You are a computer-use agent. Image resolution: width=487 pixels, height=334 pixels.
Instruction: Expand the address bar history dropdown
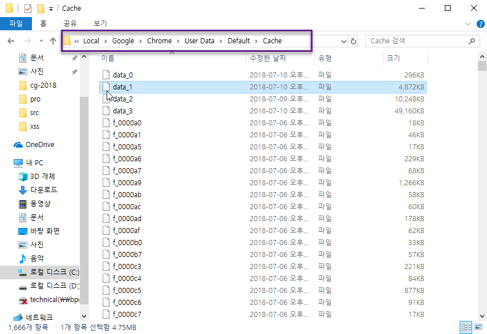click(x=343, y=41)
